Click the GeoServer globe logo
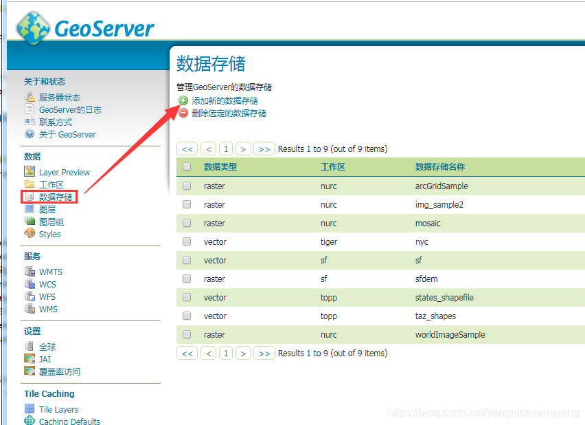585x425 pixels. (x=33, y=28)
